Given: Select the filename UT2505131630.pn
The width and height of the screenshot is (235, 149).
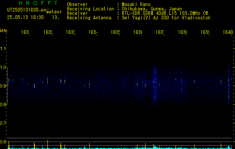Looking at the screenshot, I should coord(27,10).
